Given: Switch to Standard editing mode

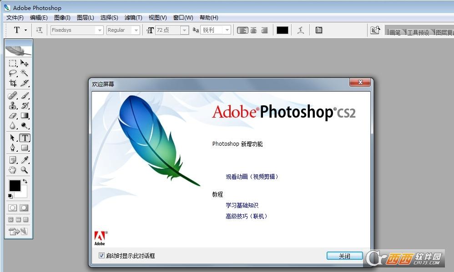Looking at the screenshot, I should (12, 208).
